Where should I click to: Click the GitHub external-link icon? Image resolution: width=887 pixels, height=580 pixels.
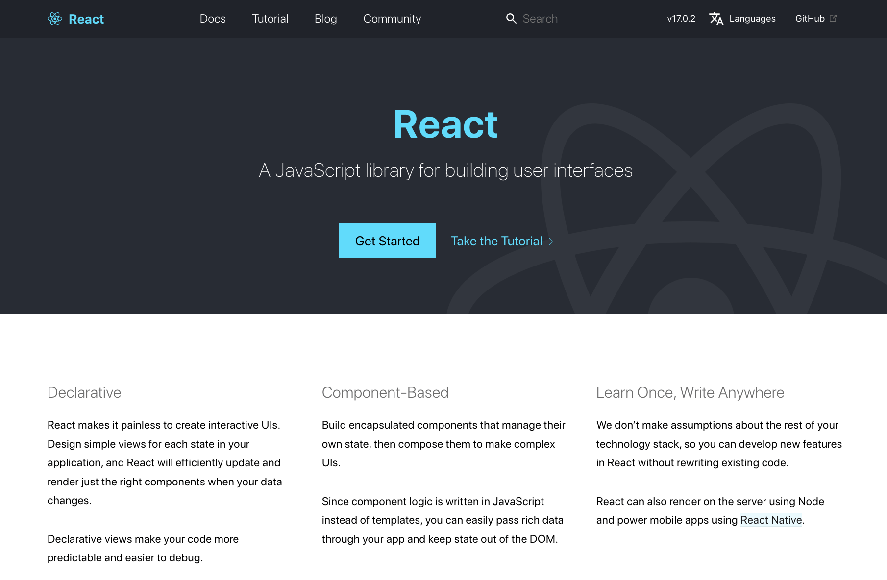click(833, 18)
